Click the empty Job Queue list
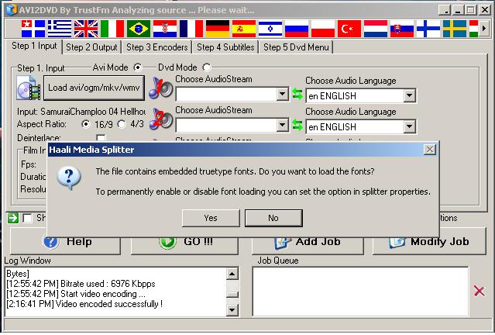This screenshot has height=335, width=495. [360, 292]
